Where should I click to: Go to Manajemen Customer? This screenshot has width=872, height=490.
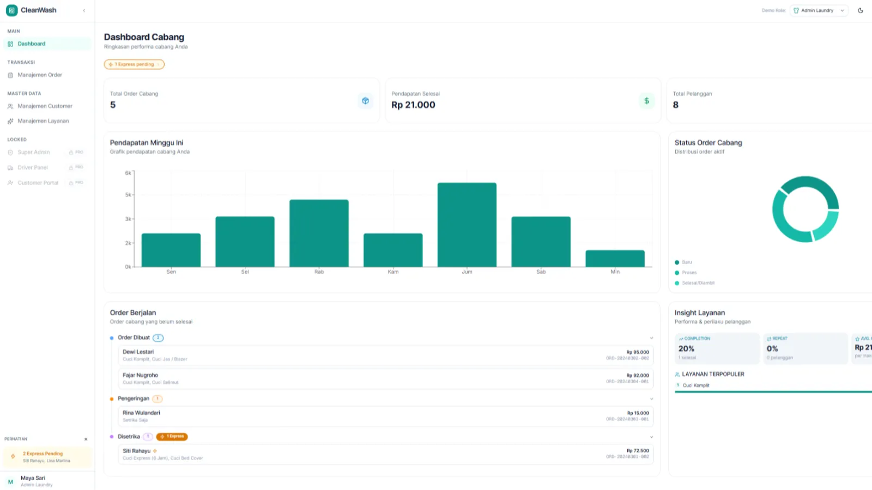tap(47, 106)
